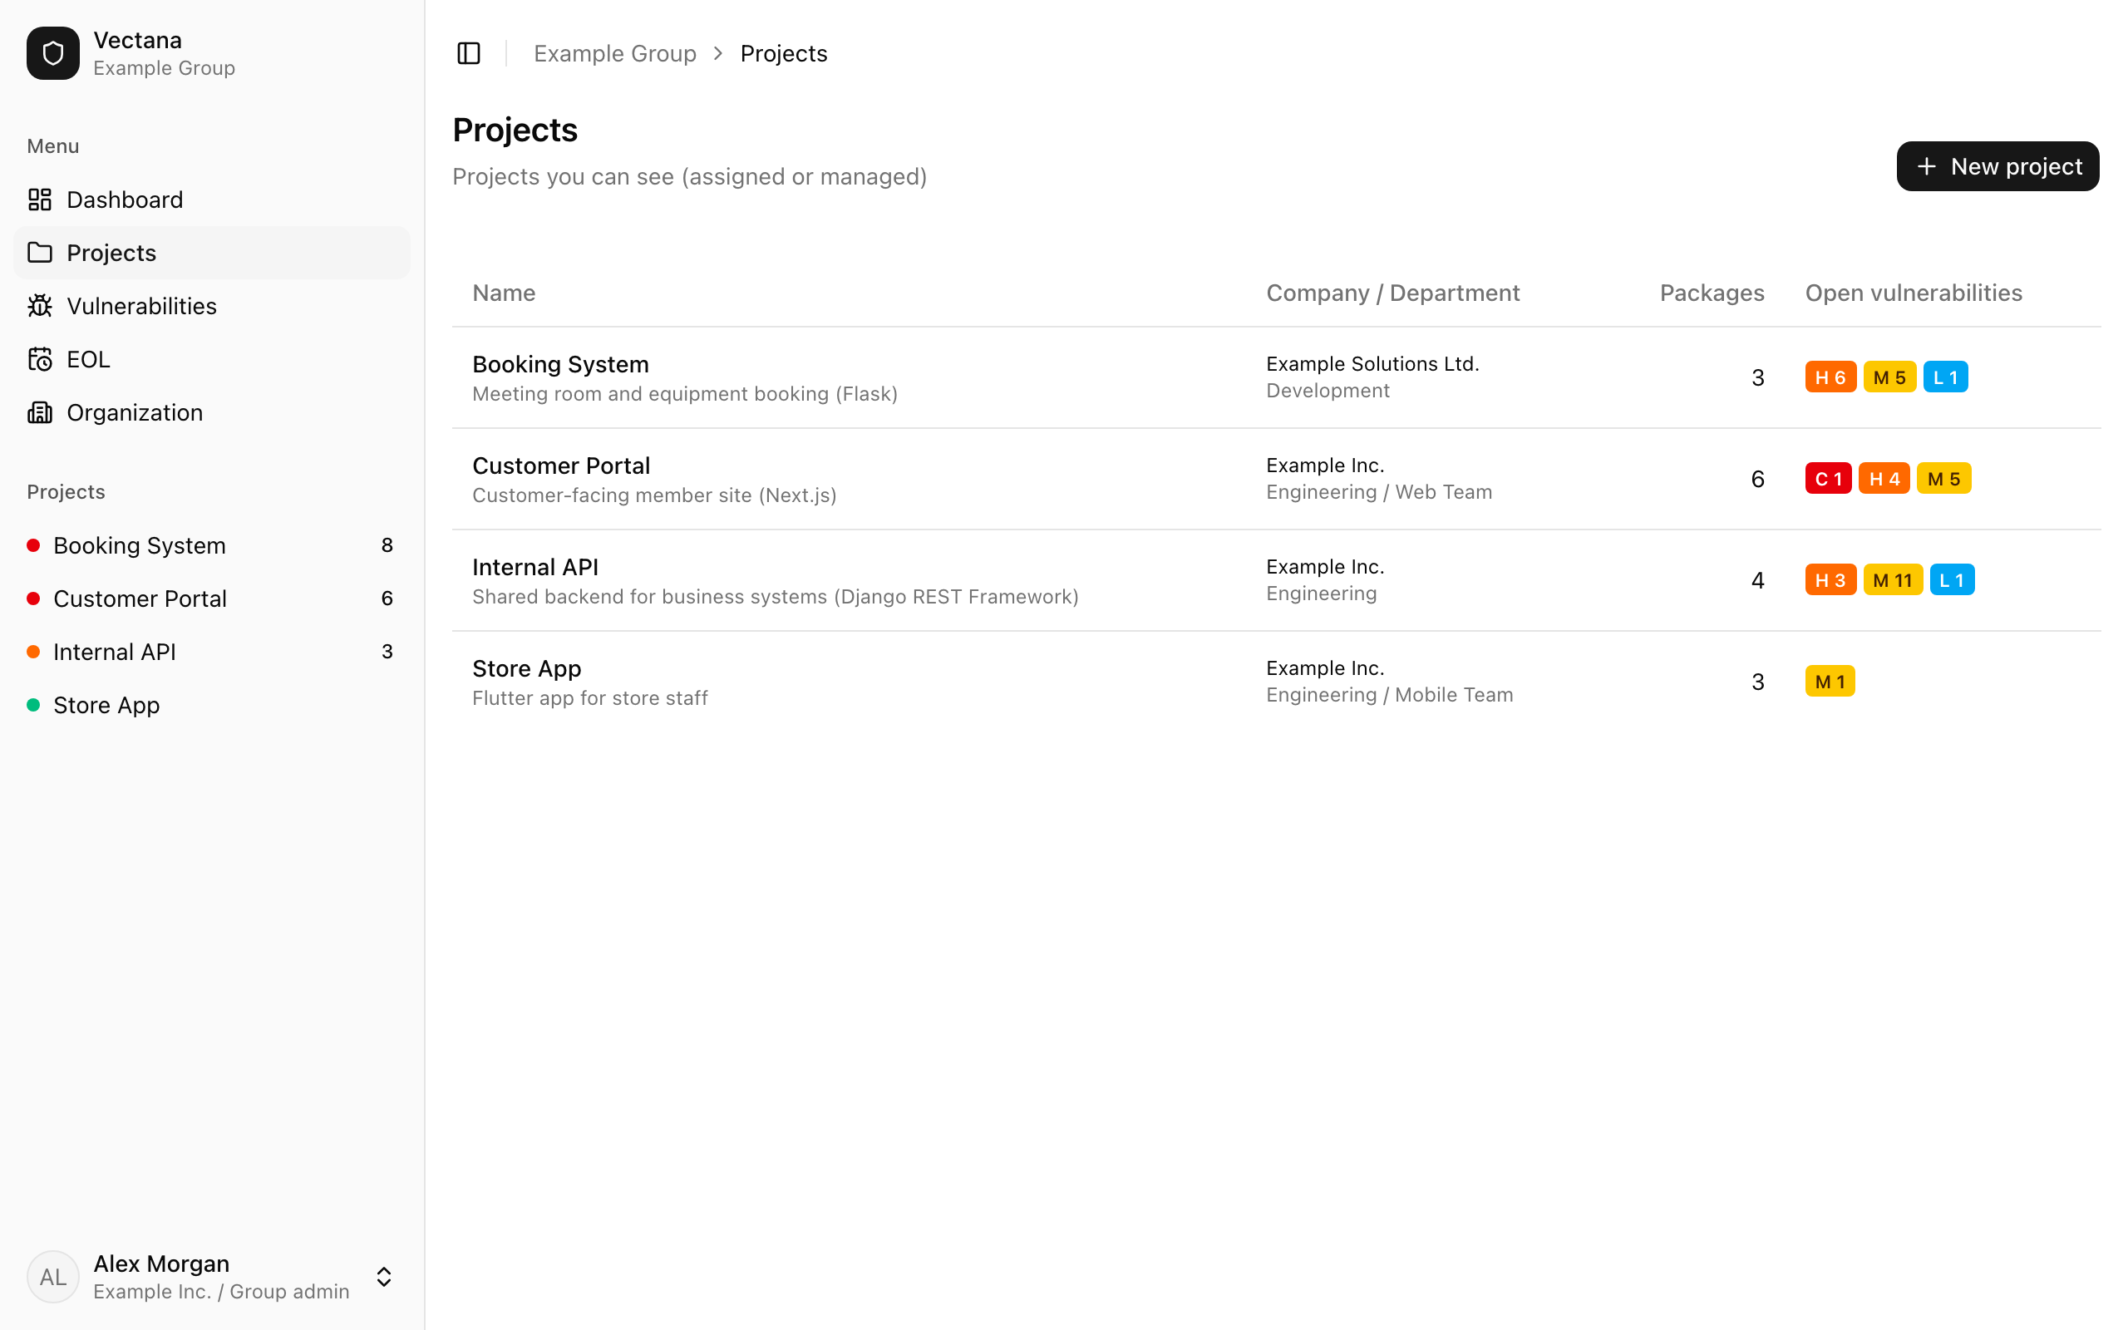This screenshot has height=1330, width=2128.
Task: Open the Dashboard menu item
Action: [212, 199]
